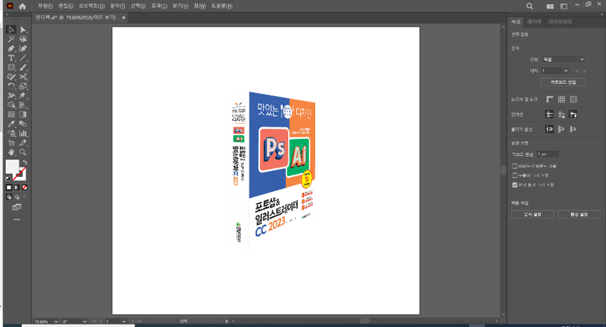The image size is (606, 327).
Task: Enable second checkbox under preferences
Action: pos(515,175)
